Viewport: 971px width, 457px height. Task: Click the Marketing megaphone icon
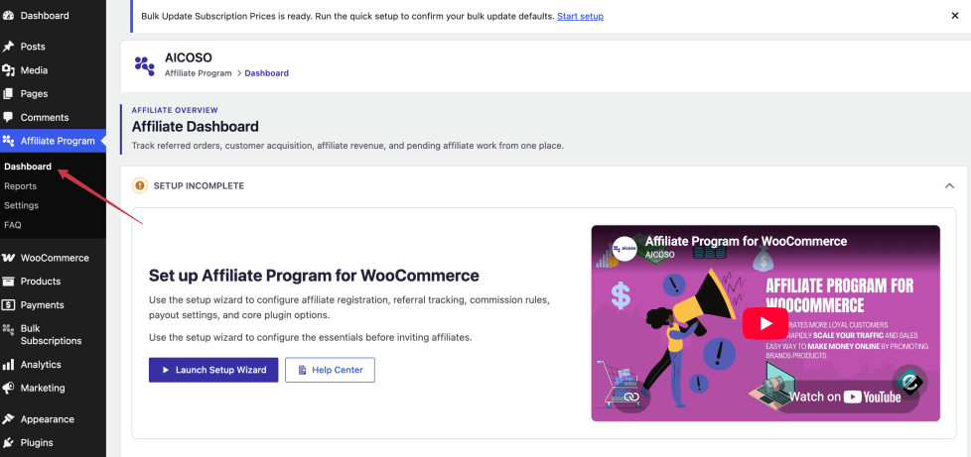click(8, 388)
